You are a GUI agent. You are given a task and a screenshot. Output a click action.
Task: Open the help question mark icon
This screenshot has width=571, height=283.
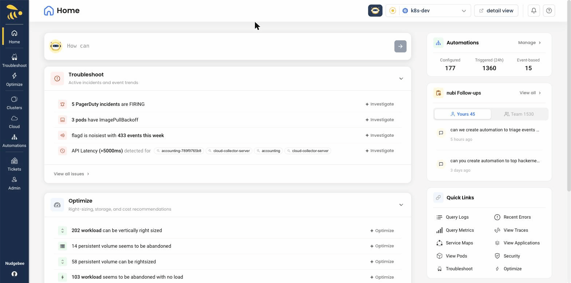click(549, 11)
